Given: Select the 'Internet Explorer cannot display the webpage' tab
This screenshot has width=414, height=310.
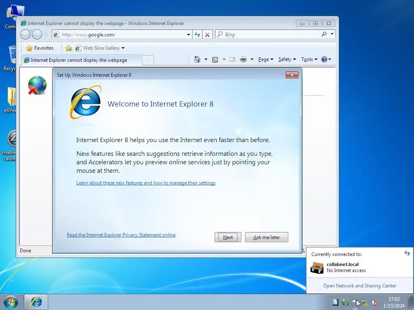Looking at the screenshot, I should [x=81, y=60].
